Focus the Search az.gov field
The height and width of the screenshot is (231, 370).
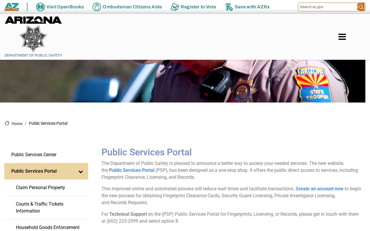pos(328,7)
